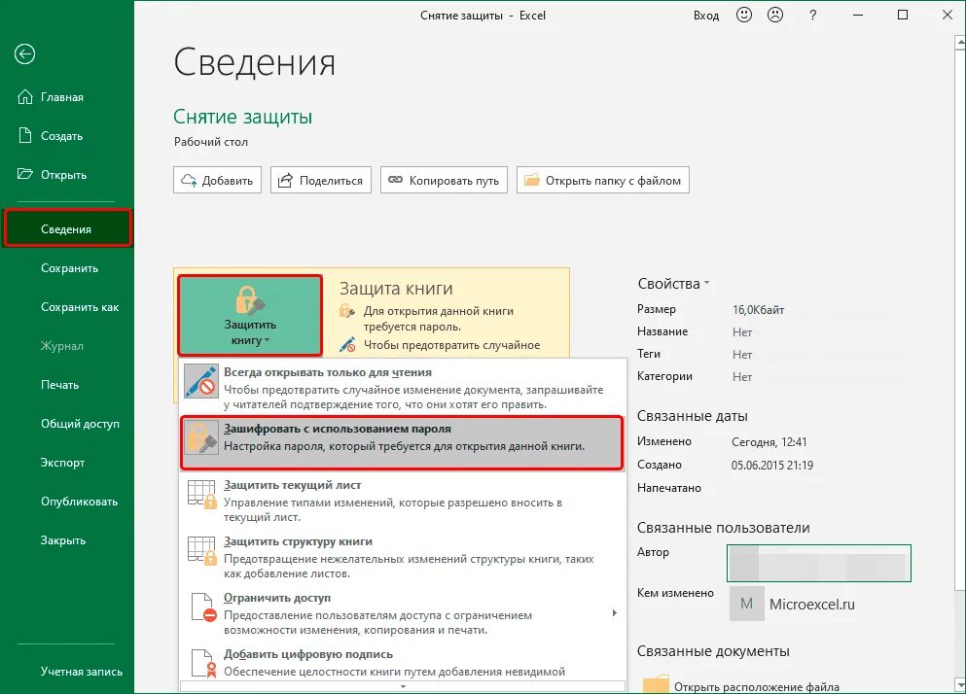
Task: Click the size value 16,0Кбайт
Action: tap(758, 310)
